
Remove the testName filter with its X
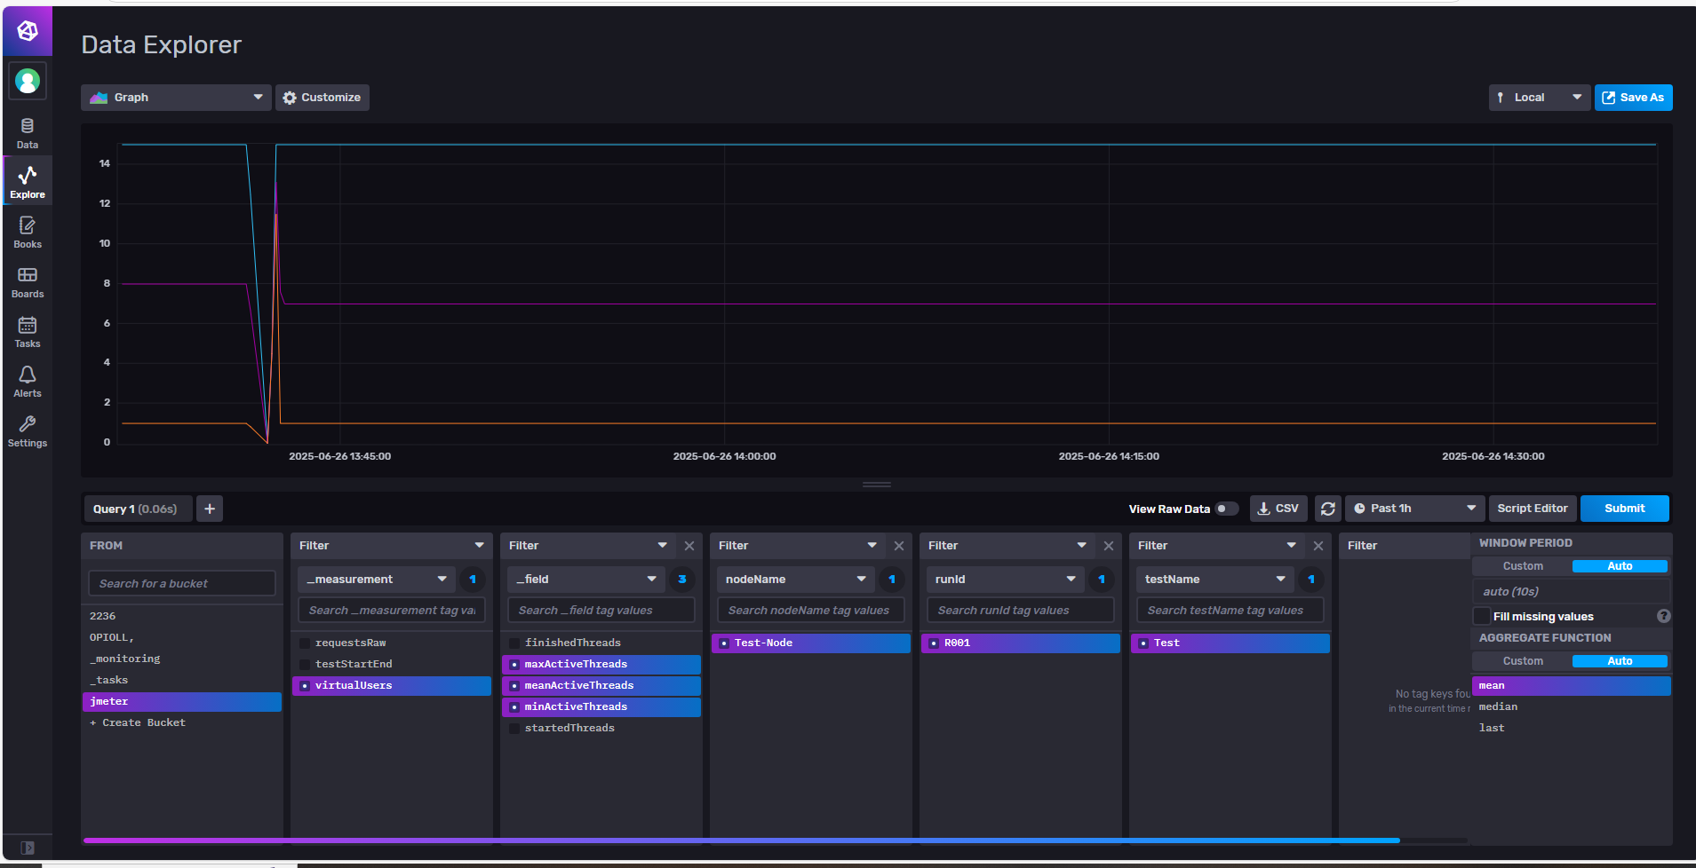coord(1318,546)
